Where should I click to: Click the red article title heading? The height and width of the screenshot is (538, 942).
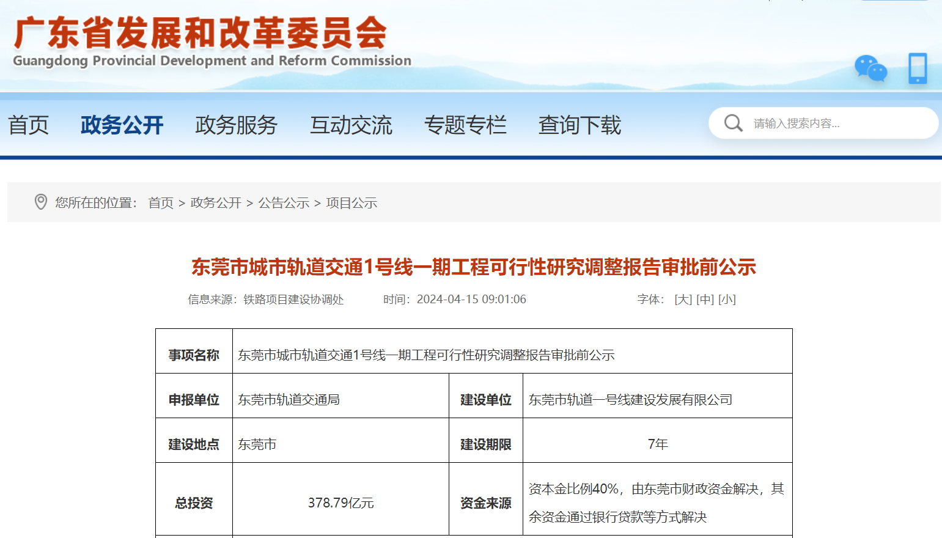474,267
